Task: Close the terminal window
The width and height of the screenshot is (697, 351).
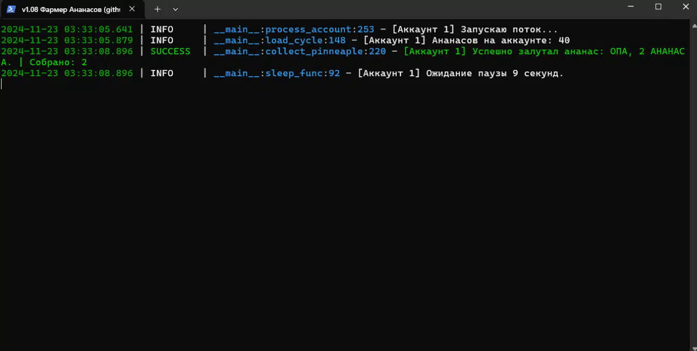Action: click(686, 7)
